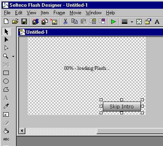Click the horizontal scrollbar thumb

coord(130,131)
